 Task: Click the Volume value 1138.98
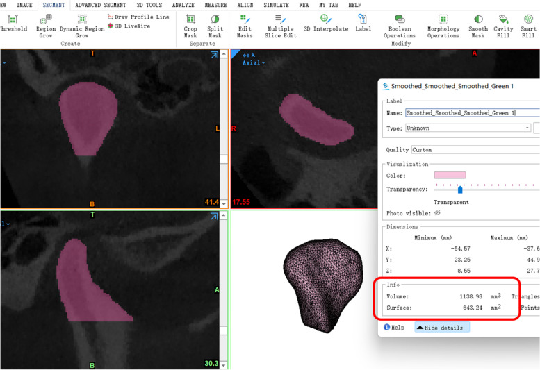point(471,296)
